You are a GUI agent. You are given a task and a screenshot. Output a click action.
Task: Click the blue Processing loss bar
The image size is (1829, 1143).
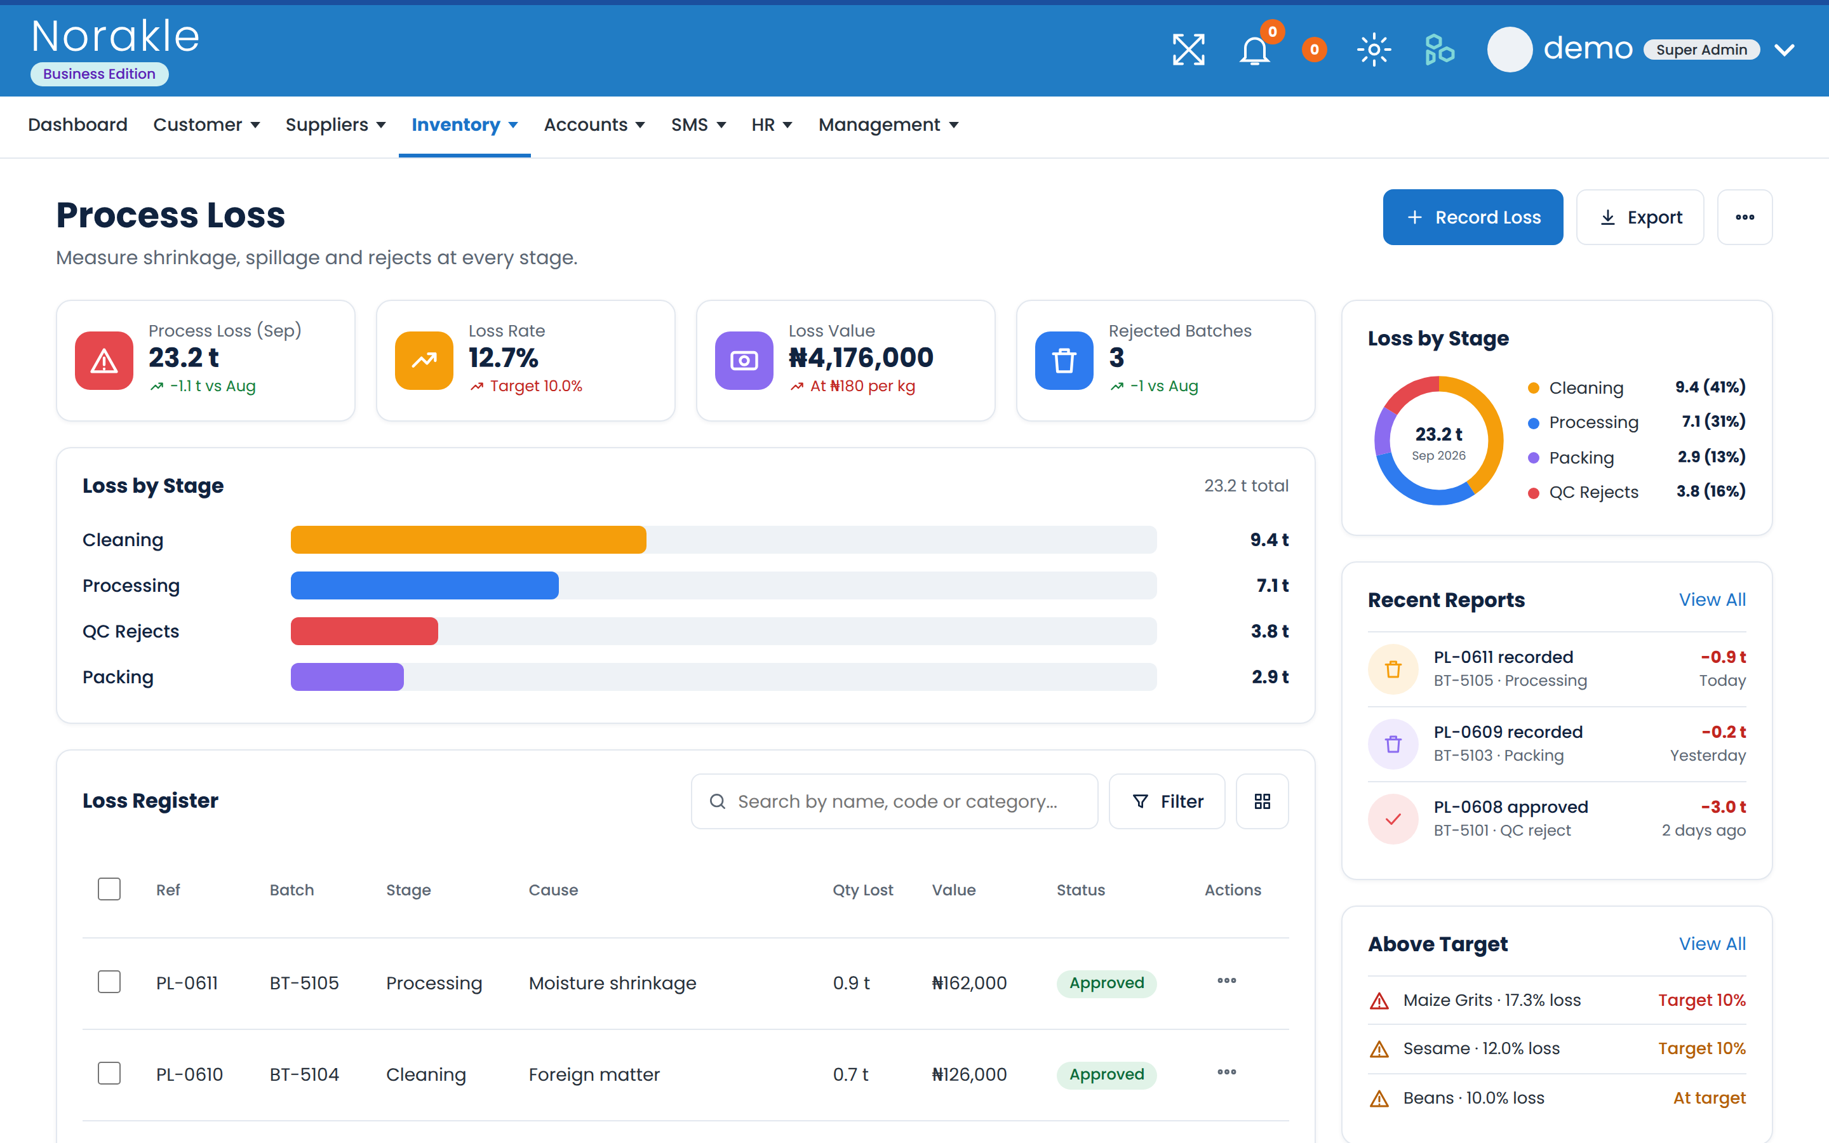(x=424, y=586)
